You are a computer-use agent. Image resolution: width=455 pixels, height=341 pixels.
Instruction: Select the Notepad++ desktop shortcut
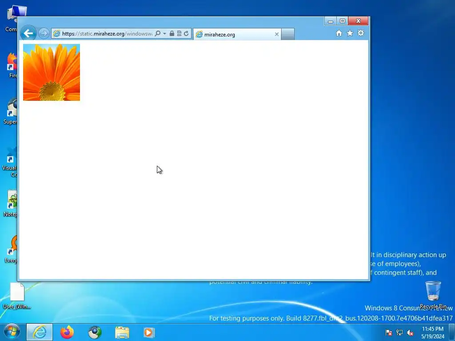click(11, 203)
